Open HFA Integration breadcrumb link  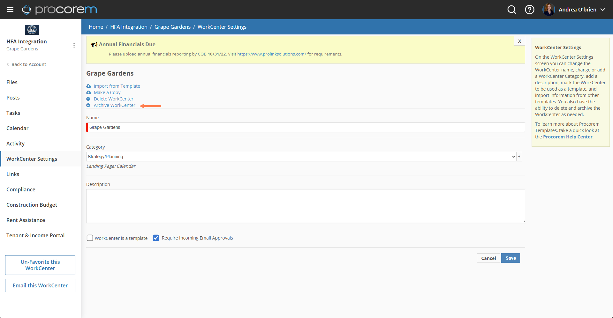coord(129,27)
